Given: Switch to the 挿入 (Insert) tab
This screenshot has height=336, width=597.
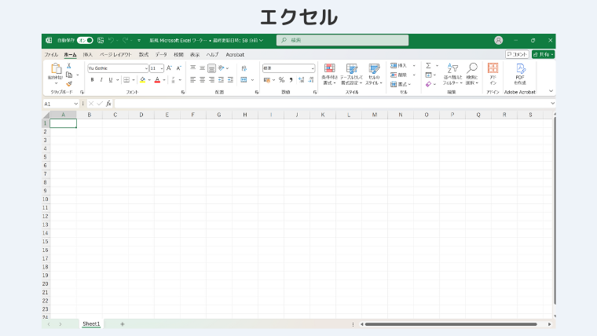Looking at the screenshot, I should [87, 55].
